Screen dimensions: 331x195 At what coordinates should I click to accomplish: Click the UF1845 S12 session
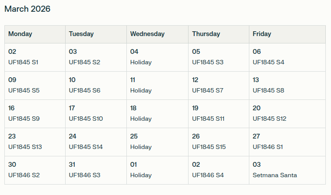tap(270, 119)
